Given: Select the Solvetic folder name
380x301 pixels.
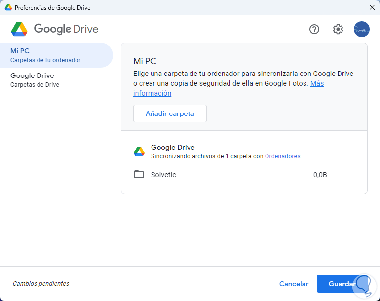Looking at the screenshot, I should point(163,175).
